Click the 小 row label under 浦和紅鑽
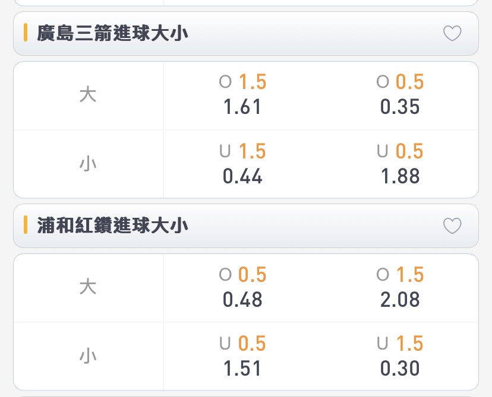The width and height of the screenshot is (492, 397). tap(88, 356)
